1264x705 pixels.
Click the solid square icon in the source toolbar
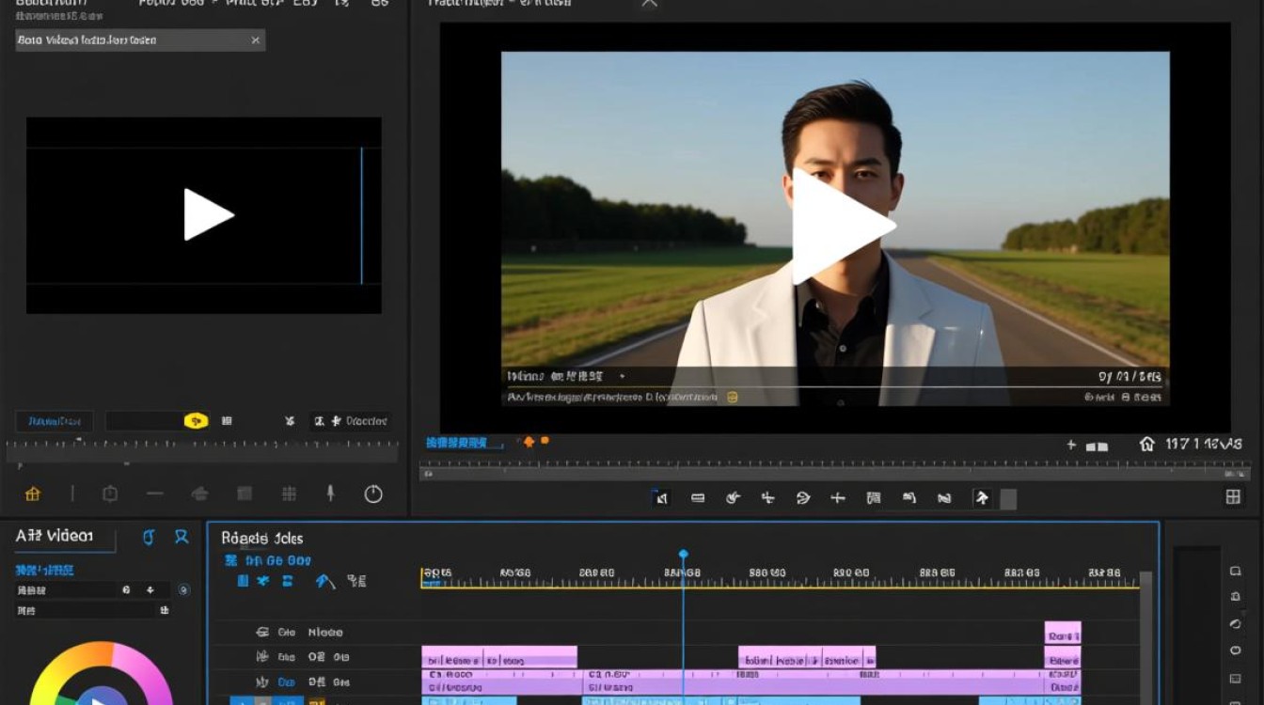(245, 493)
